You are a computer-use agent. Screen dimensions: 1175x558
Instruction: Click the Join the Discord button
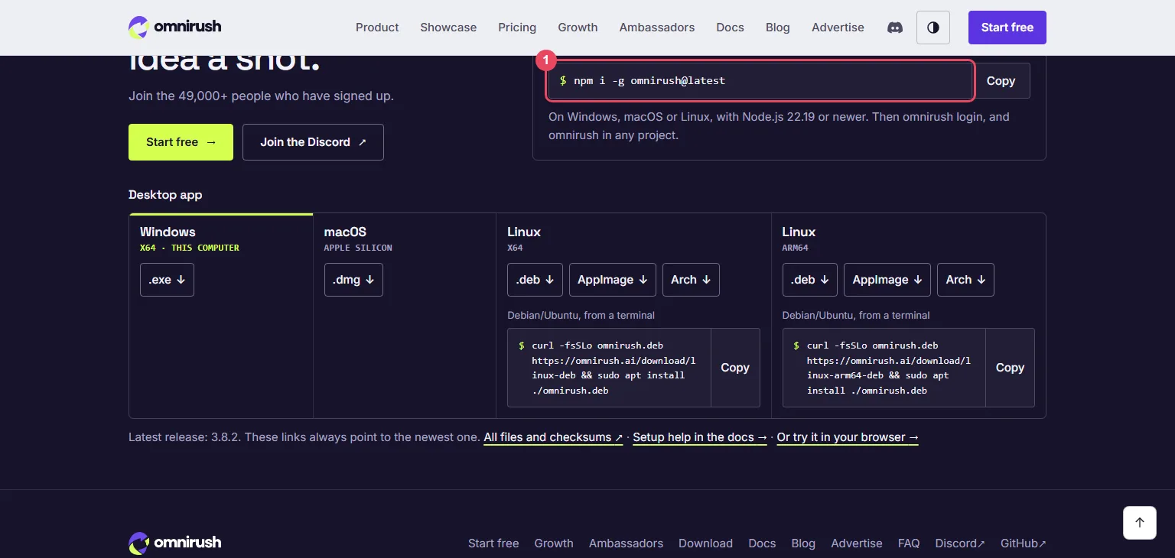tap(313, 142)
